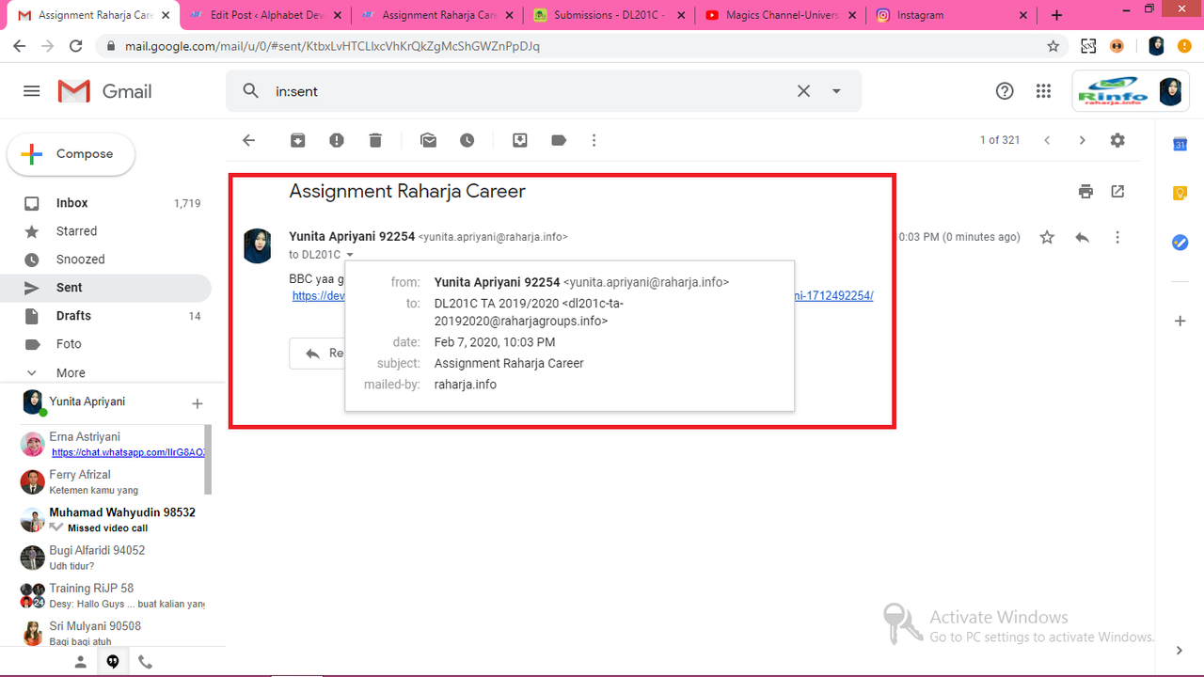Archive this email
Image resolution: width=1204 pixels, height=677 pixels.
297,140
